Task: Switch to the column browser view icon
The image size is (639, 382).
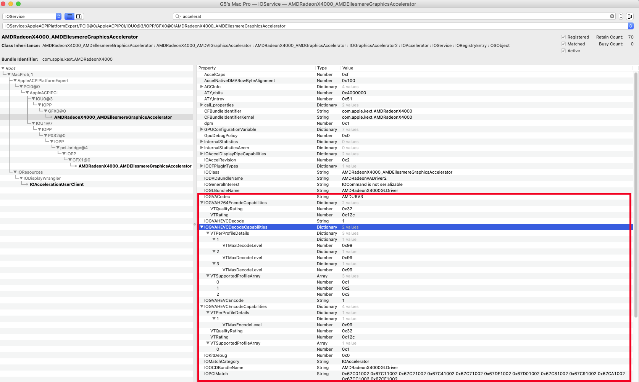Action: click(x=79, y=16)
